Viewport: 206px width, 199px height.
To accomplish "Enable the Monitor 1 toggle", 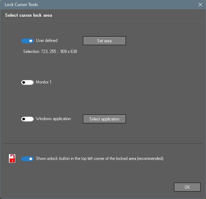I will [27, 82].
